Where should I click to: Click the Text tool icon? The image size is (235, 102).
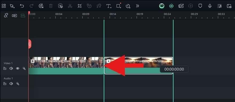tap(109, 6)
